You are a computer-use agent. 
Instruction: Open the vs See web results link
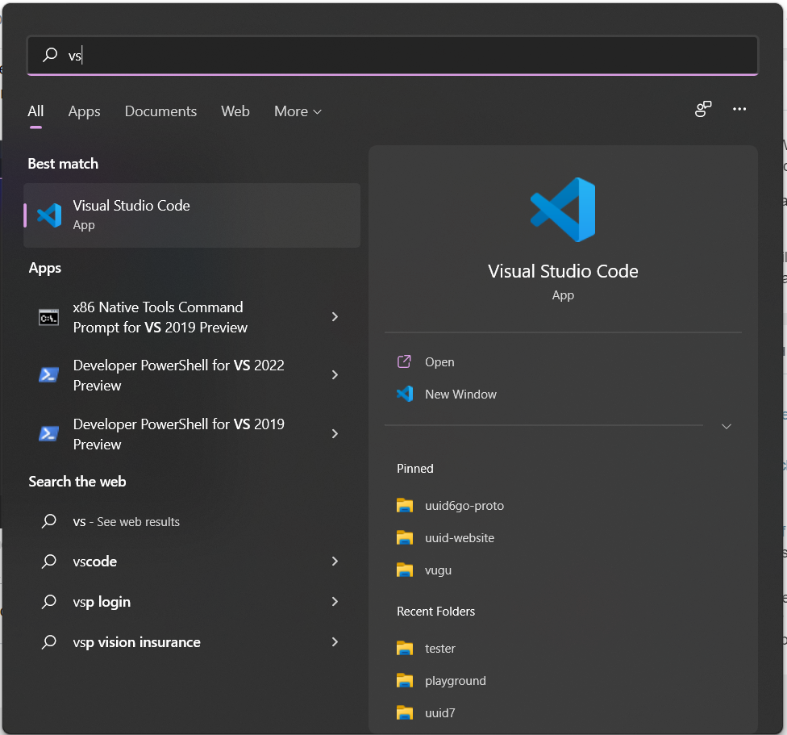127,522
